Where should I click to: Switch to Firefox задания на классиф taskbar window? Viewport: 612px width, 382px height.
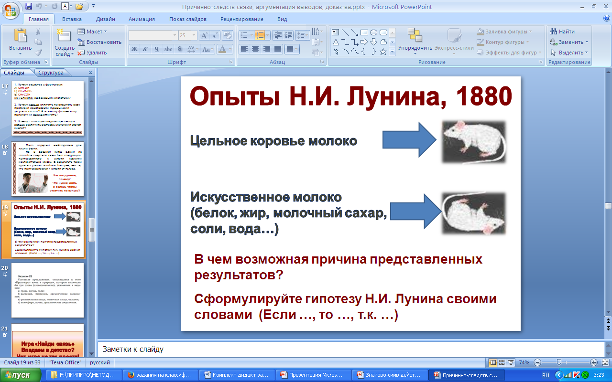(x=160, y=375)
